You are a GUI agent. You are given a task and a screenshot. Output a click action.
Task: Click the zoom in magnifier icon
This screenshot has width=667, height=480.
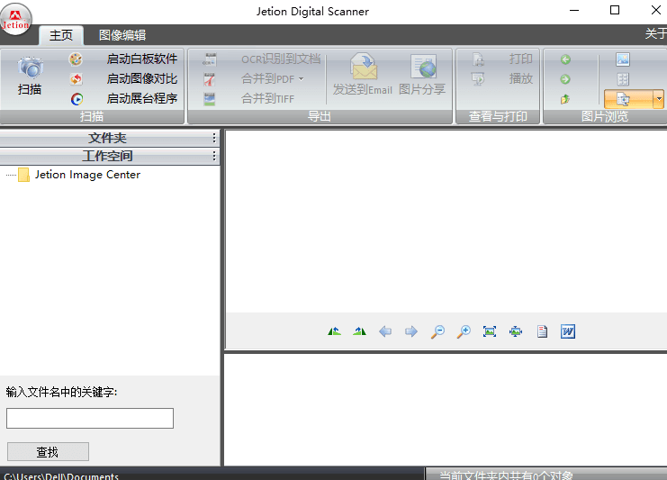click(464, 331)
